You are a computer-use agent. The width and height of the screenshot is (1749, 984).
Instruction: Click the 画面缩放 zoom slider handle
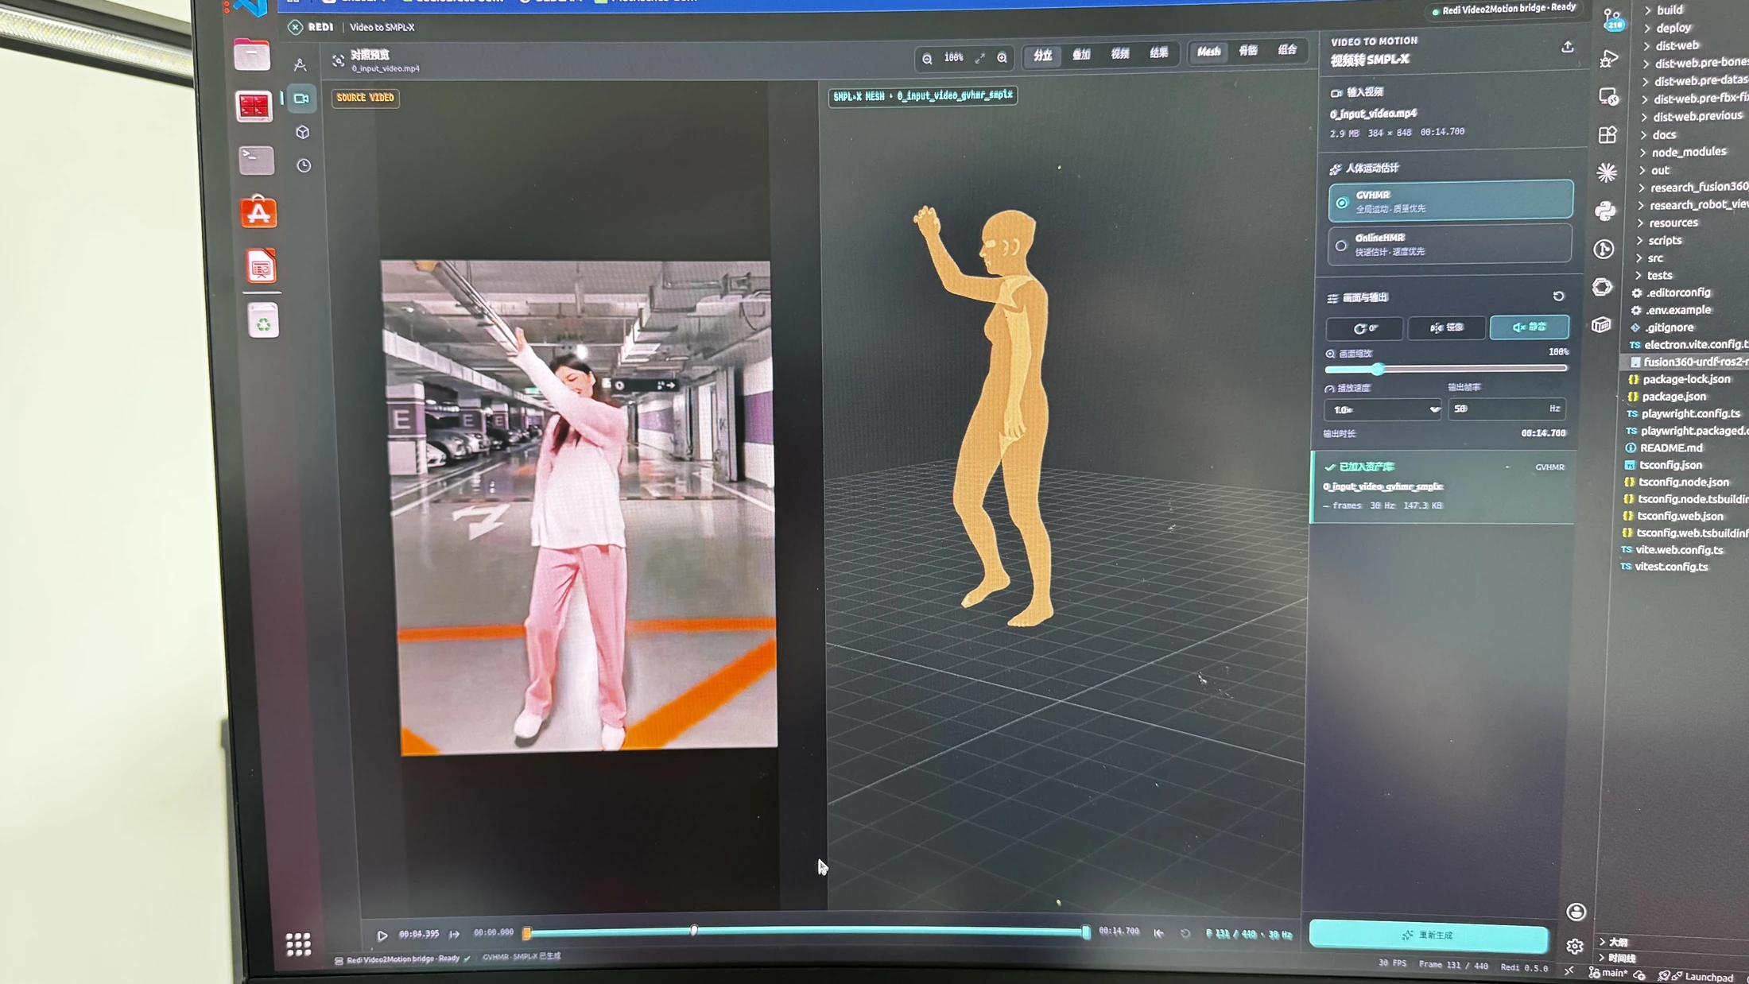(1378, 370)
